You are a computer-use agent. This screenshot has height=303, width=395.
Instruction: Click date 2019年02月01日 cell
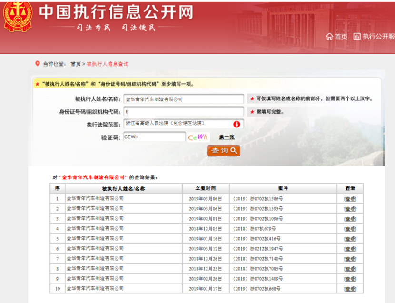point(205,219)
